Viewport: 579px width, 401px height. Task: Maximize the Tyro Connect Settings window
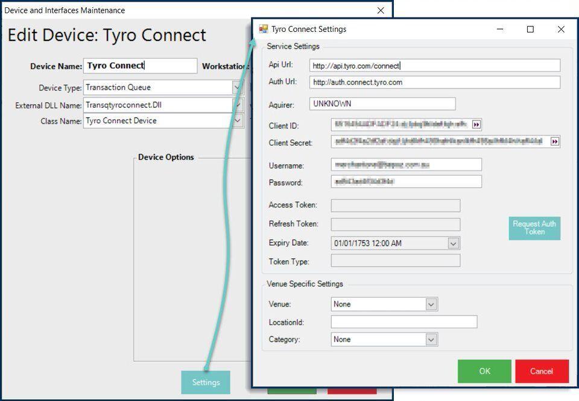pyautogui.click(x=530, y=29)
